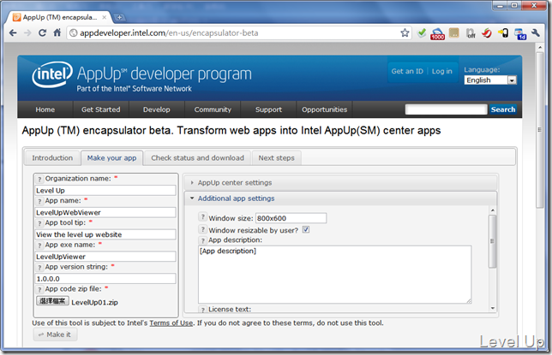Viewport: 552px width, 355px height.
Task: Reload the page with the refresh icon
Action: tap(42, 33)
